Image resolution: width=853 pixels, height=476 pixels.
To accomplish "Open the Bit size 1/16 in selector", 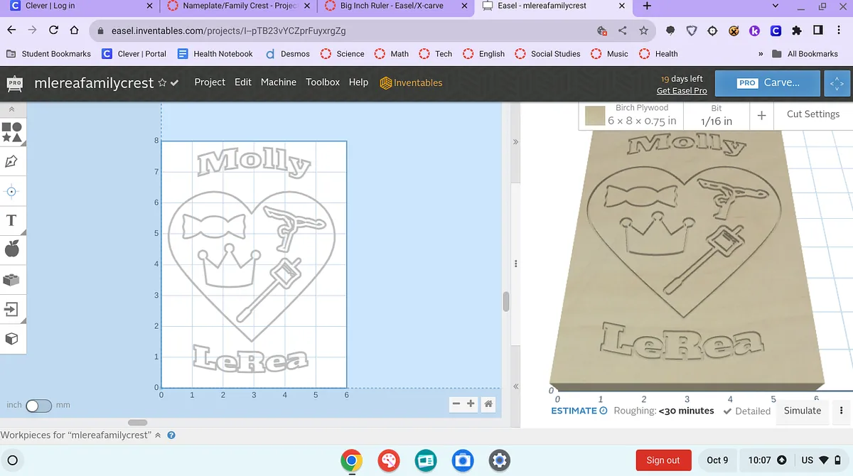I will click(x=716, y=115).
